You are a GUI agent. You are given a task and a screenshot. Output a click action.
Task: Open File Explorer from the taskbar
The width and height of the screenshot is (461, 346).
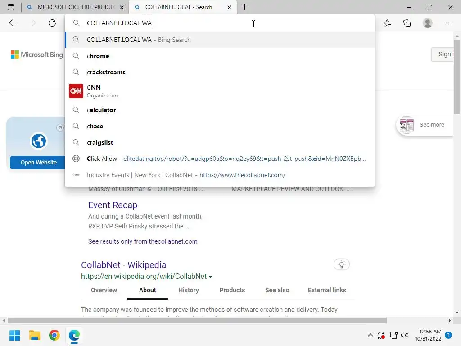(34, 335)
